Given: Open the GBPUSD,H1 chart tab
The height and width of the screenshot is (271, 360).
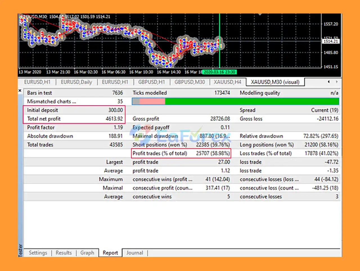Looking at the screenshot, I should coord(152,82).
